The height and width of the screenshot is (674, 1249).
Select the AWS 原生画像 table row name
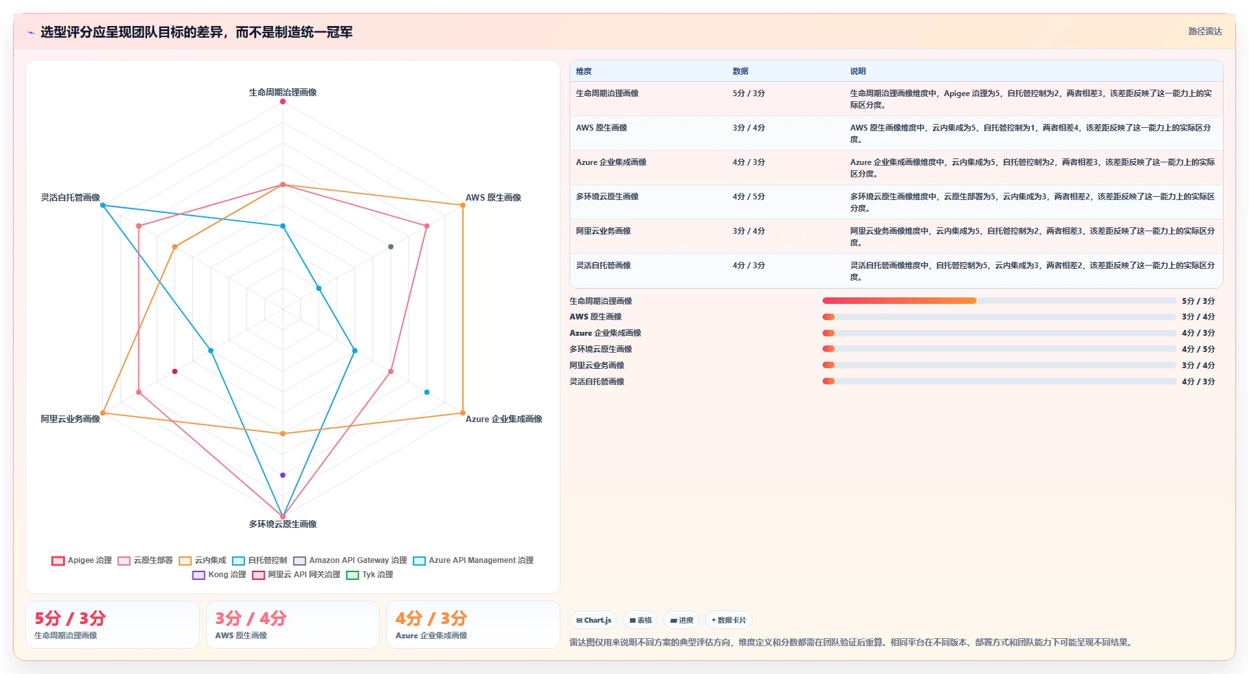(x=601, y=128)
